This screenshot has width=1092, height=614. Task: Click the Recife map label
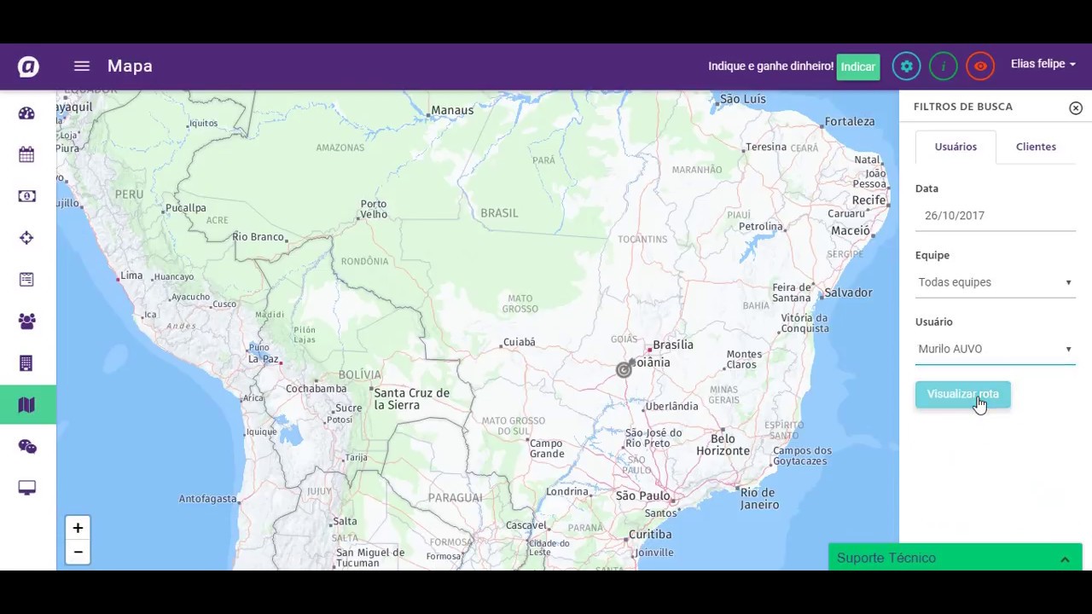[x=868, y=200]
